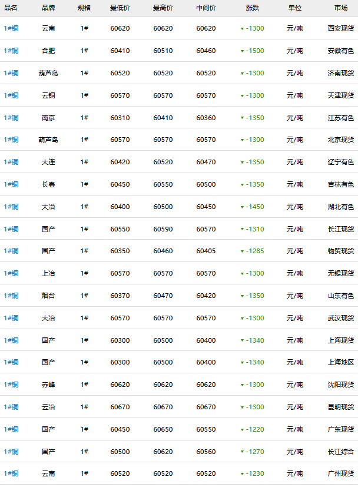Click the 涨跌 column header
Screen dimensions: 358x487
pyautogui.click(x=252, y=8)
